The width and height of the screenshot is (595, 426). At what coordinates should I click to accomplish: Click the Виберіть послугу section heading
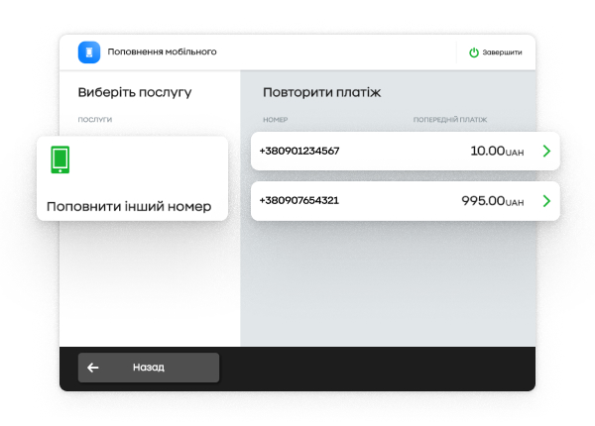point(134,92)
